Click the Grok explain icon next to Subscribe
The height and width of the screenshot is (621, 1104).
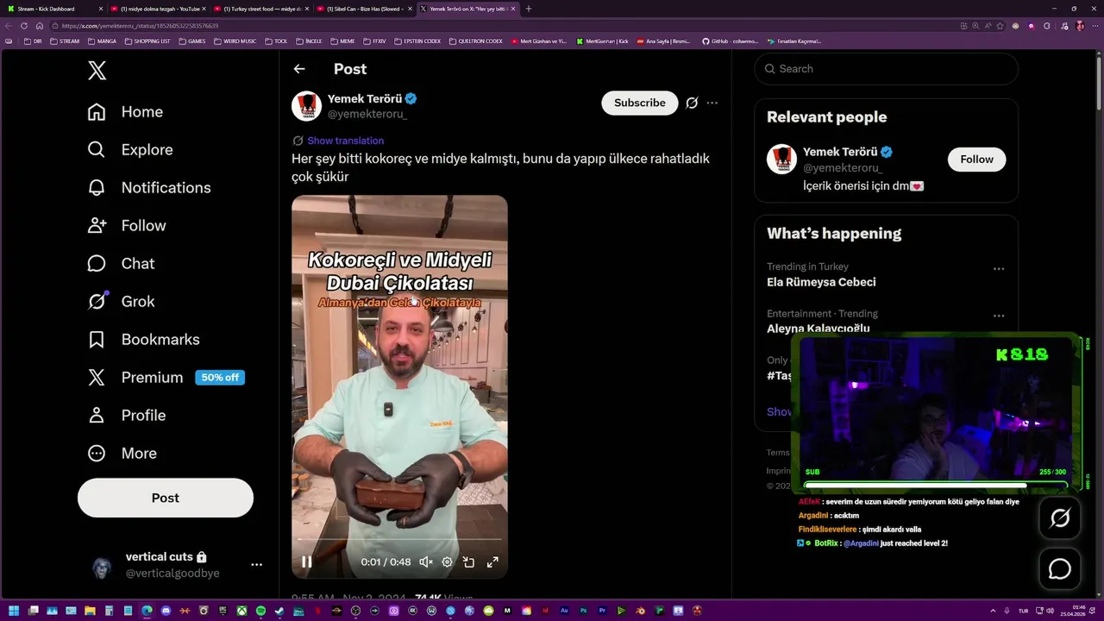tap(692, 103)
